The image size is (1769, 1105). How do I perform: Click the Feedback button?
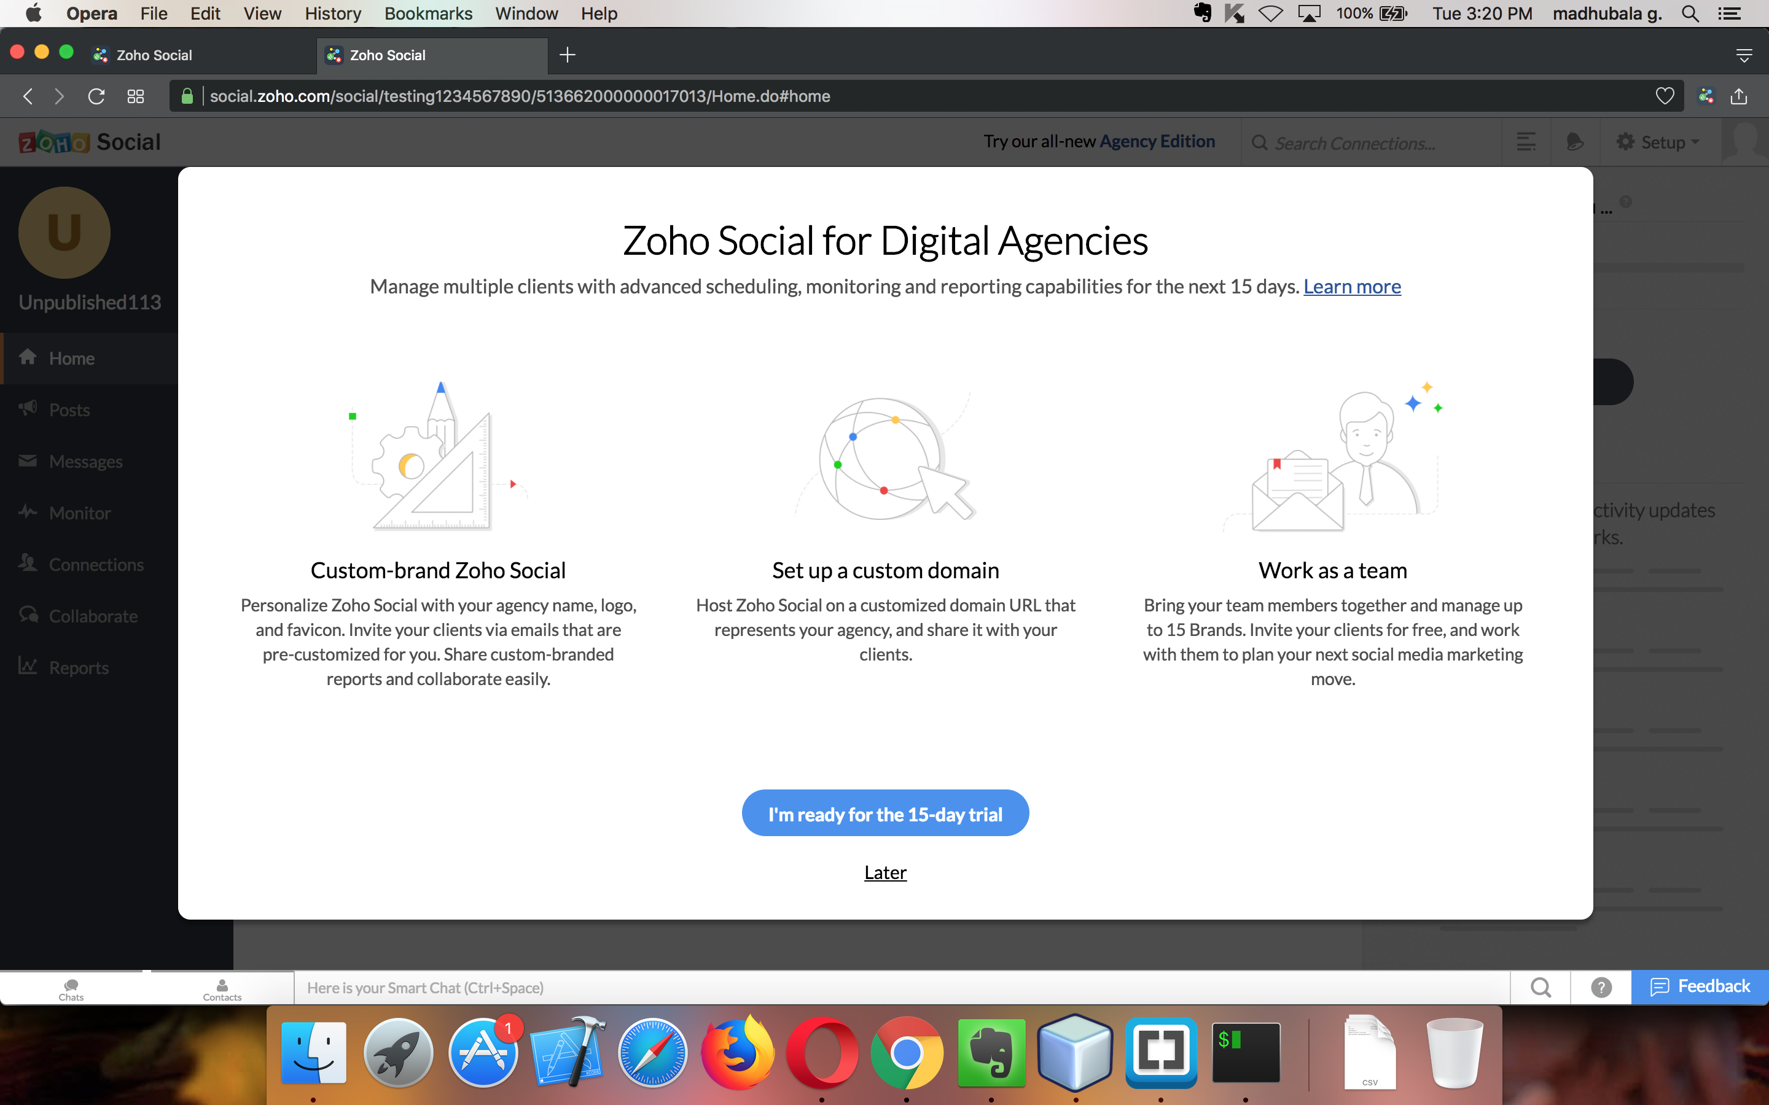pos(1700,987)
